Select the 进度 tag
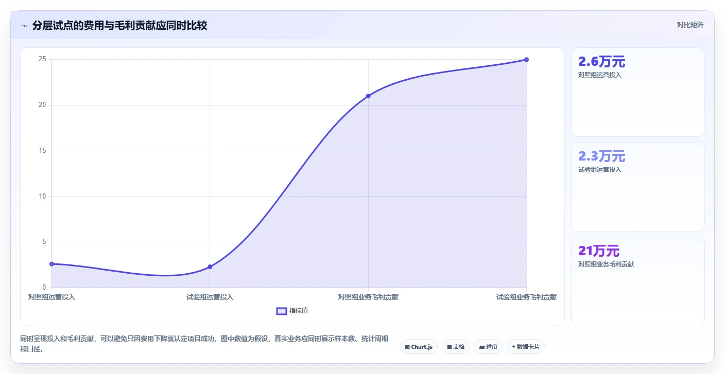725x374 pixels. 488,347
